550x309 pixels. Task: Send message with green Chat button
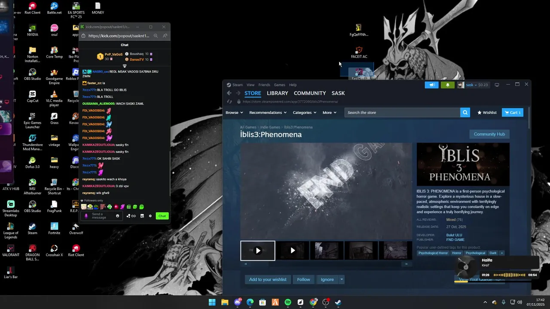click(162, 216)
